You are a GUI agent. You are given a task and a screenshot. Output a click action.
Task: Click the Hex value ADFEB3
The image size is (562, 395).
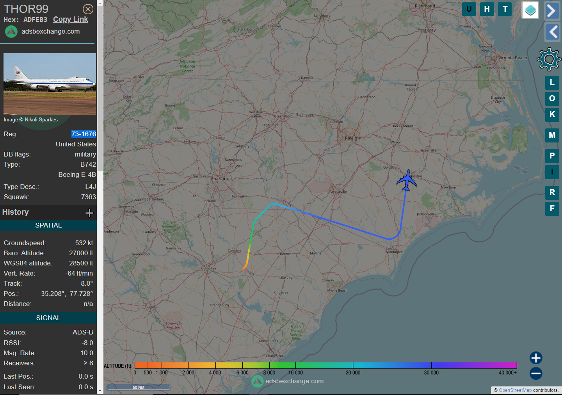coord(35,20)
